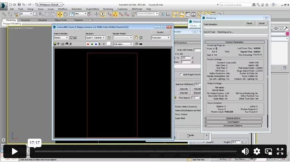Image resolution: width=290 pixels, height=162 pixels.
Task: Click the 640x480 preset button
Action: click(184, 93)
